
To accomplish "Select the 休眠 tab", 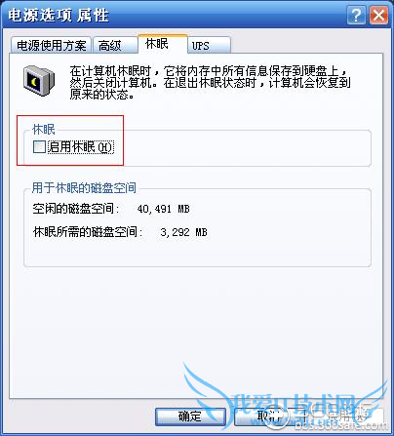I will pyautogui.click(x=163, y=43).
